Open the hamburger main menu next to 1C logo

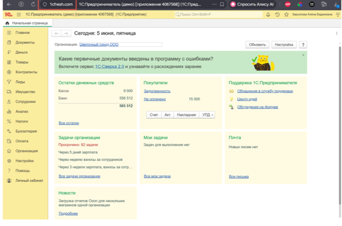coord(19,14)
